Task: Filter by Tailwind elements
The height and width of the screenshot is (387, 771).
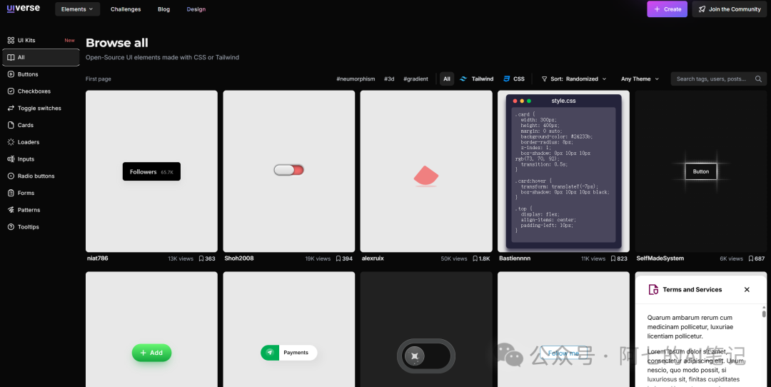Action: click(476, 79)
